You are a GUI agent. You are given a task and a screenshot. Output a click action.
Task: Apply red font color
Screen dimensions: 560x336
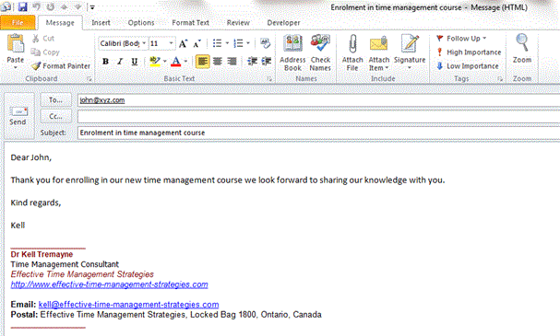175,62
